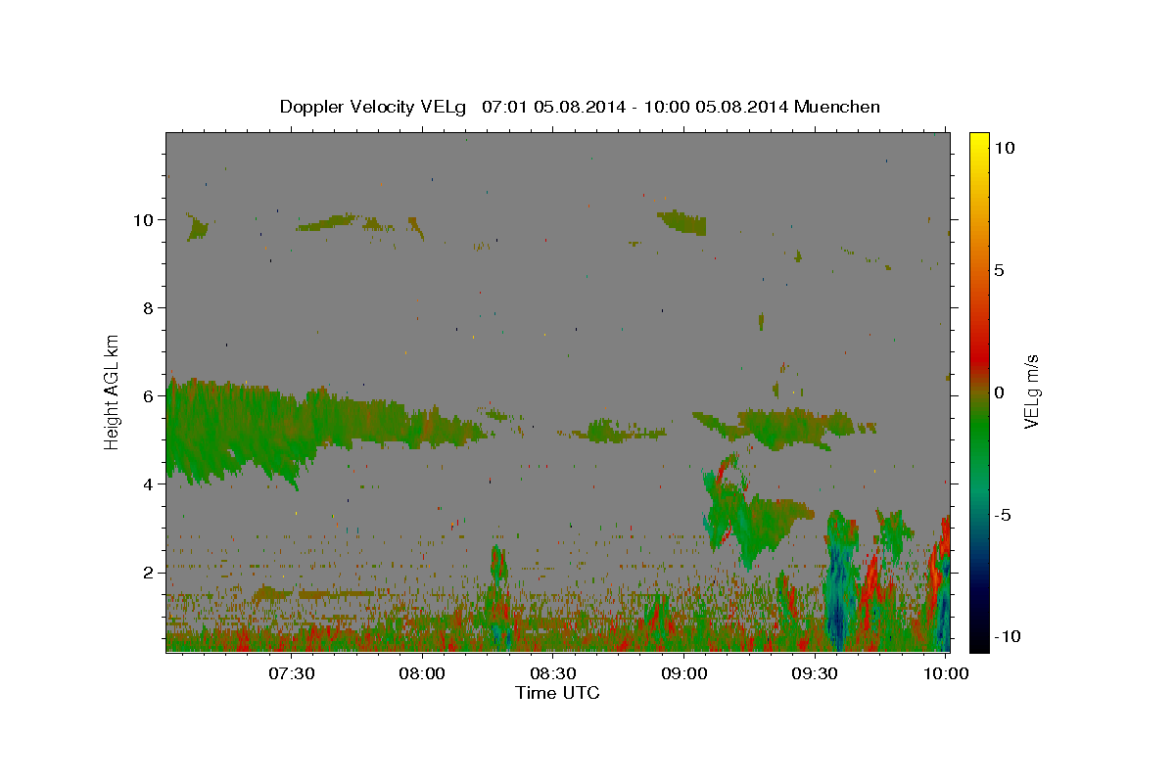Viewport: 1175px width, 783px height.
Task: Click the height tick label 8
Action: coord(149,307)
